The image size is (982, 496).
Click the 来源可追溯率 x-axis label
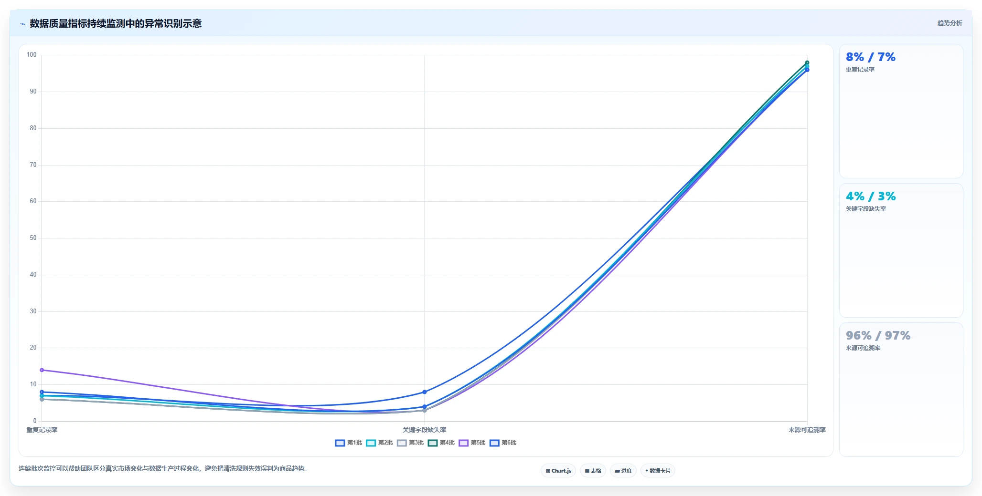(807, 430)
